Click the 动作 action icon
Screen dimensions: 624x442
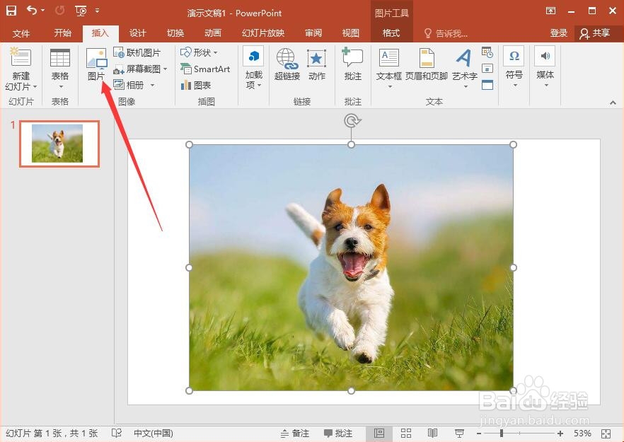317,59
